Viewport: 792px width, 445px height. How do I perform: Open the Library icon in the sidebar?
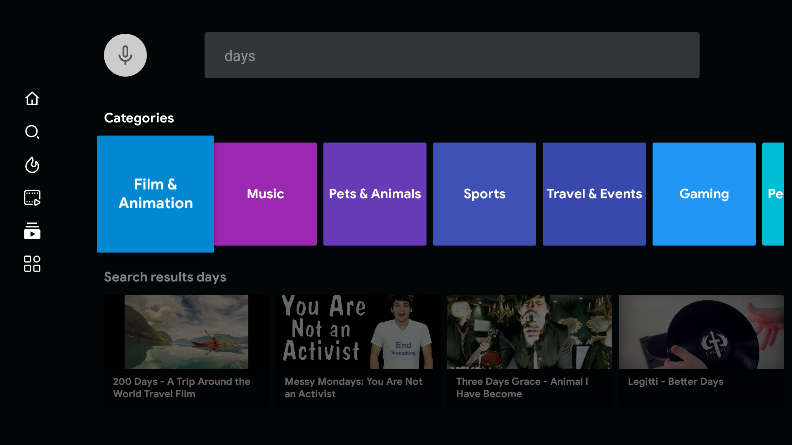point(32,231)
